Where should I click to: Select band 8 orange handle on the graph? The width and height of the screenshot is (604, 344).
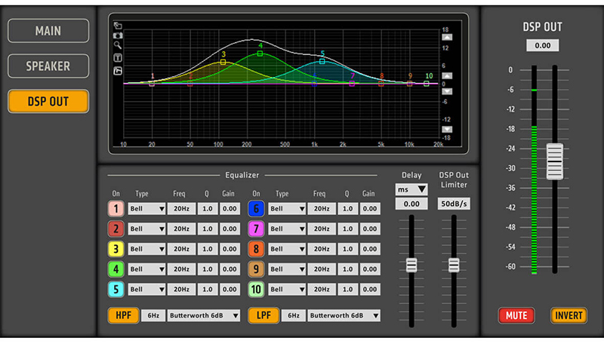point(381,84)
